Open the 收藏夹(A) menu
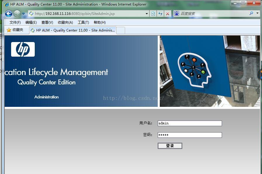 coord(65,22)
